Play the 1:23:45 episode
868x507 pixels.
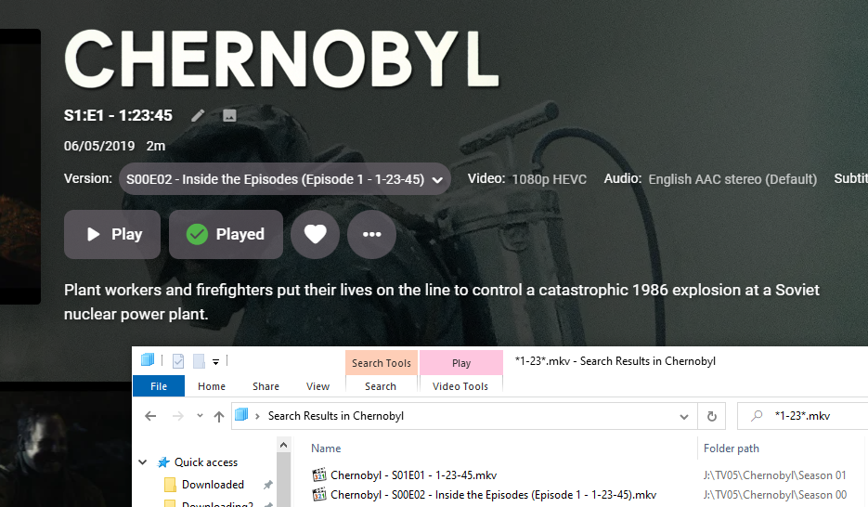point(112,234)
